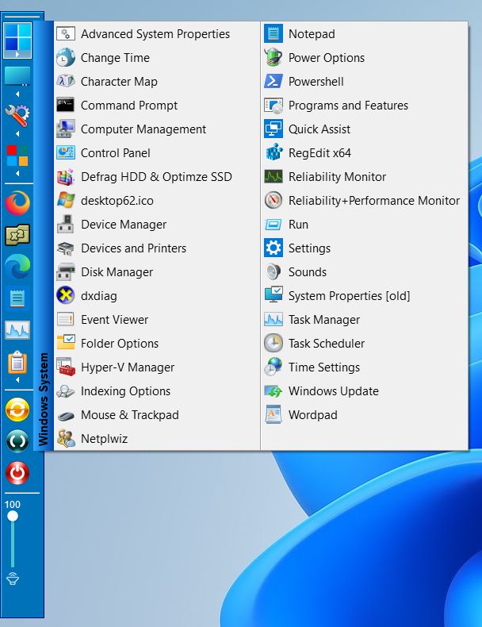Select Device Manager menu entry
The width and height of the screenshot is (482, 627).
click(x=123, y=225)
